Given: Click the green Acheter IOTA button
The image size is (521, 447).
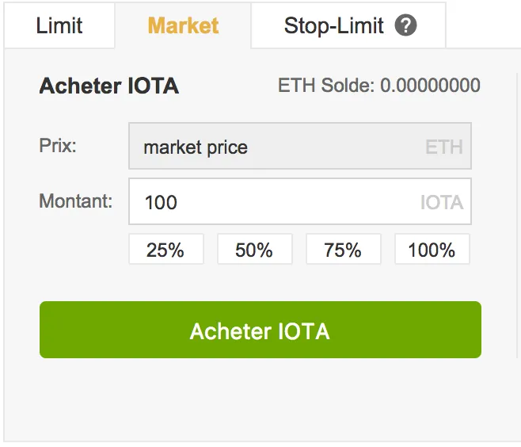Looking at the screenshot, I should point(260,330).
